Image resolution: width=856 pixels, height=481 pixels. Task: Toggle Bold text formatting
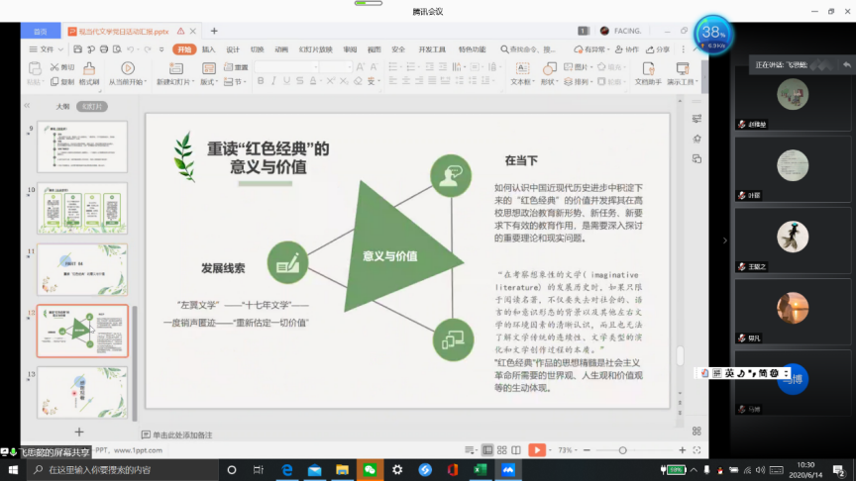click(260, 82)
